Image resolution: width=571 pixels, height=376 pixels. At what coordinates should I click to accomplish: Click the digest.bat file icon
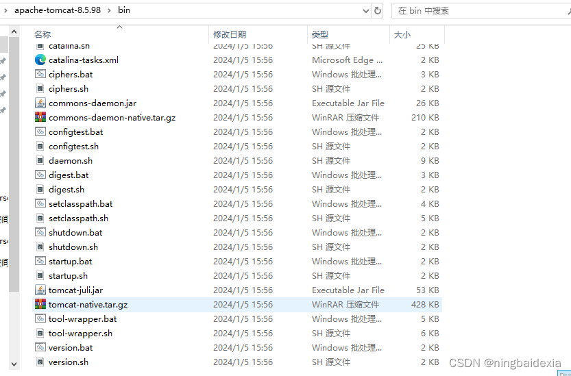point(40,175)
